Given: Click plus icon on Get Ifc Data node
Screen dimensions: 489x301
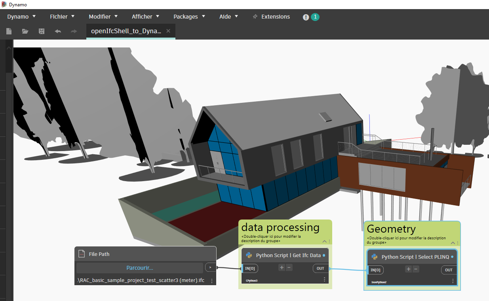Looking at the screenshot, I should (x=282, y=267).
